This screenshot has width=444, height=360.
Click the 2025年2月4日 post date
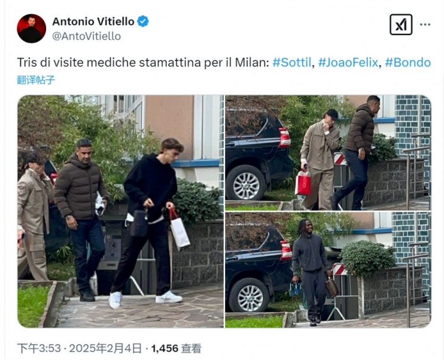pyautogui.click(x=105, y=348)
